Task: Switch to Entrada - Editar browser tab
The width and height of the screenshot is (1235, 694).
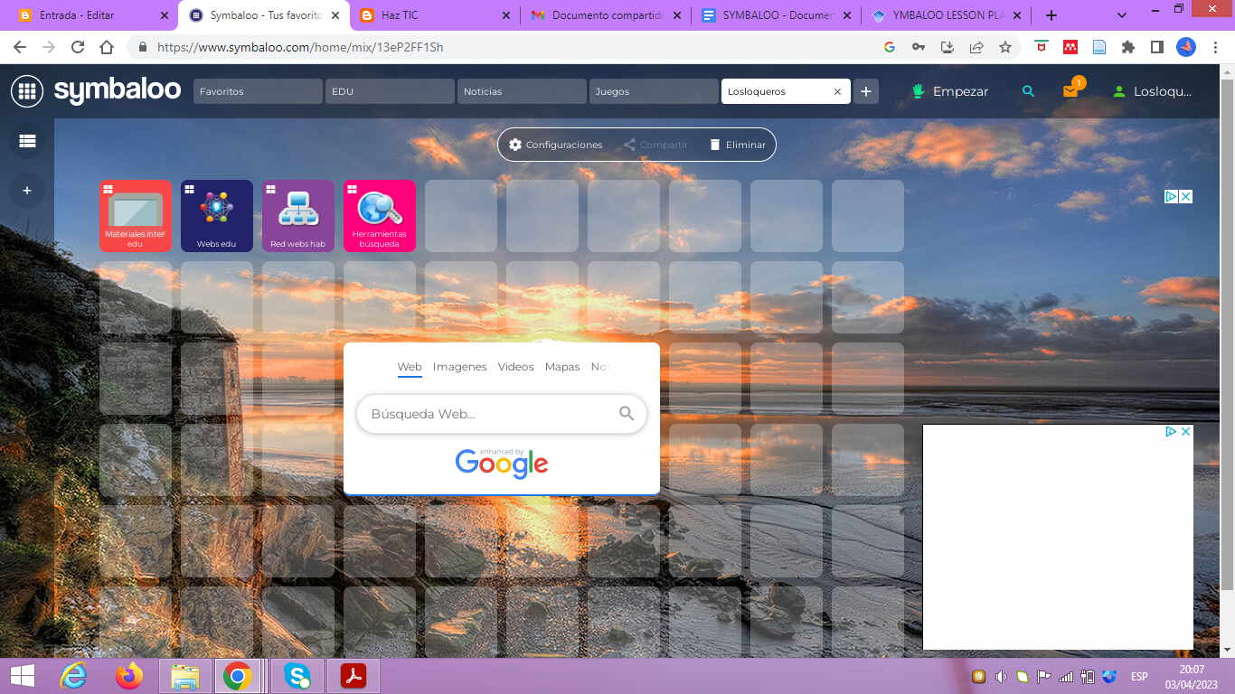Action: [x=90, y=15]
